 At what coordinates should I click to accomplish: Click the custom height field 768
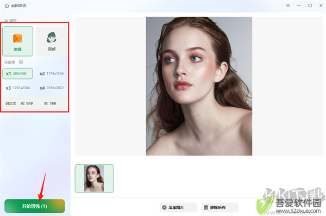(50, 103)
